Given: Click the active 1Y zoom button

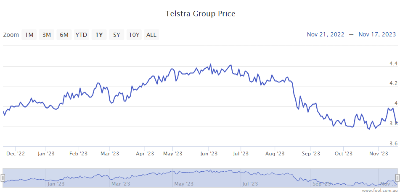Looking at the screenshot, I should [99, 35].
